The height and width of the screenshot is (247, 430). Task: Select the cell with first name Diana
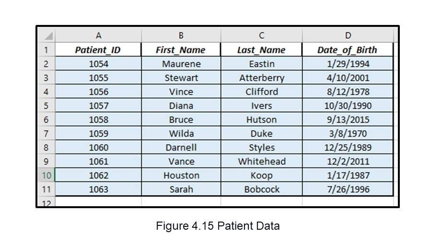pyautogui.click(x=181, y=106)
